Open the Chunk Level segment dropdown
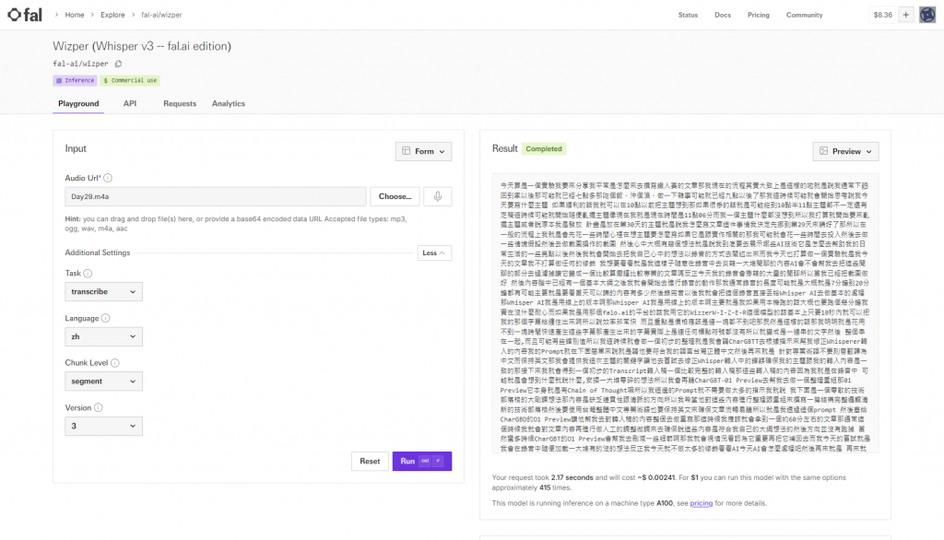This screenshot has width=944, height=540. click(x=103, y=382)
